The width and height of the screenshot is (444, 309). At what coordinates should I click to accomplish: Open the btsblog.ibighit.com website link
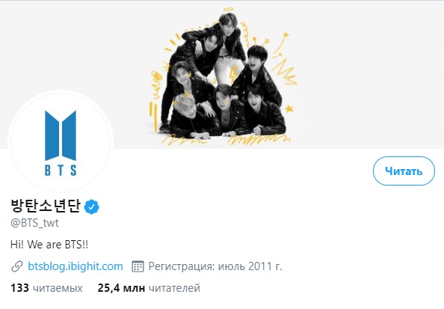click(x=75, y=266)
